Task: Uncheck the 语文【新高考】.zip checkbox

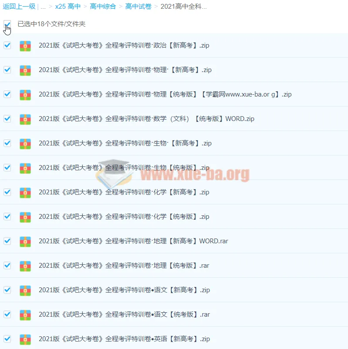Action: coord(7,290)
